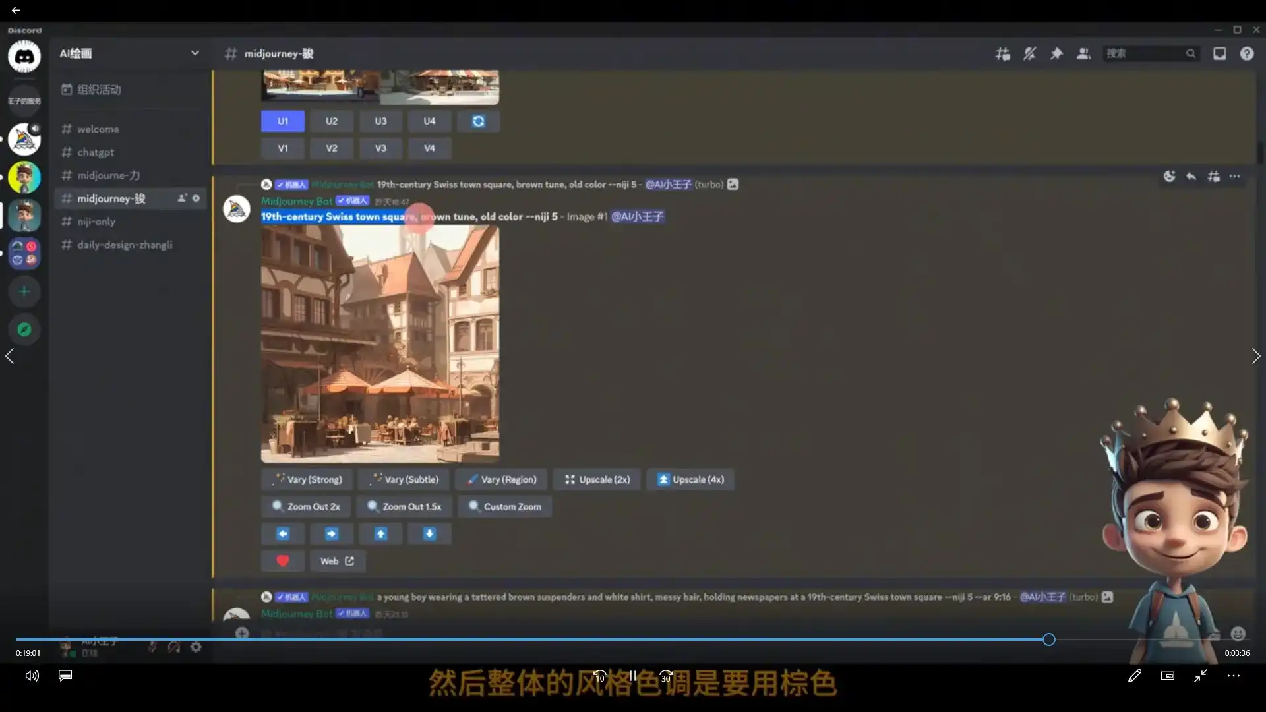The image size is (1266, 712).
Task: Open the generation in Web
Action: (x=337, y=560)
